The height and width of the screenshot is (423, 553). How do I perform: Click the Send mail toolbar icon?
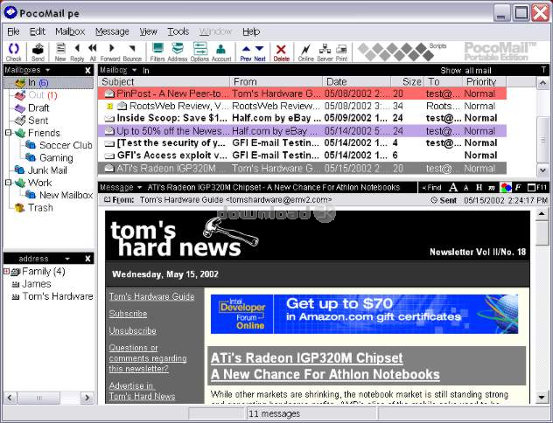tap(38, 51)
